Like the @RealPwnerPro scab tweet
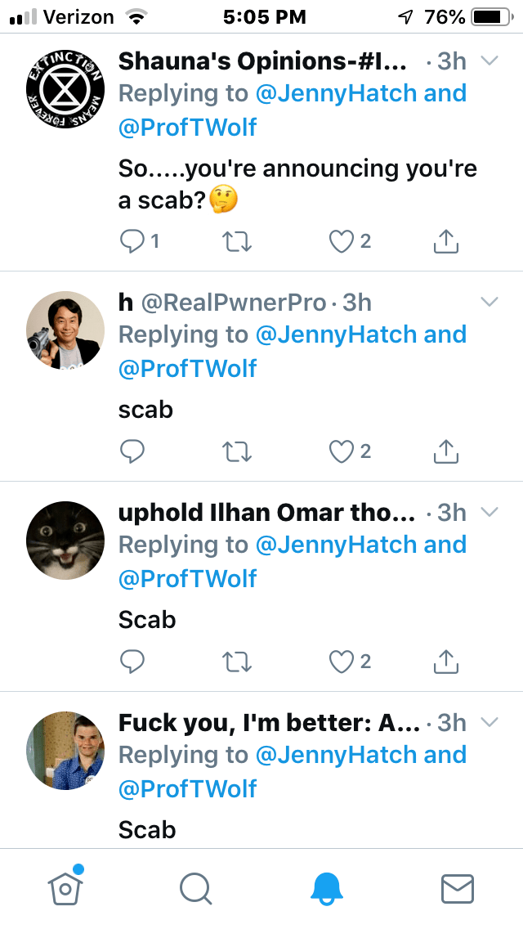 coord(342,451)
